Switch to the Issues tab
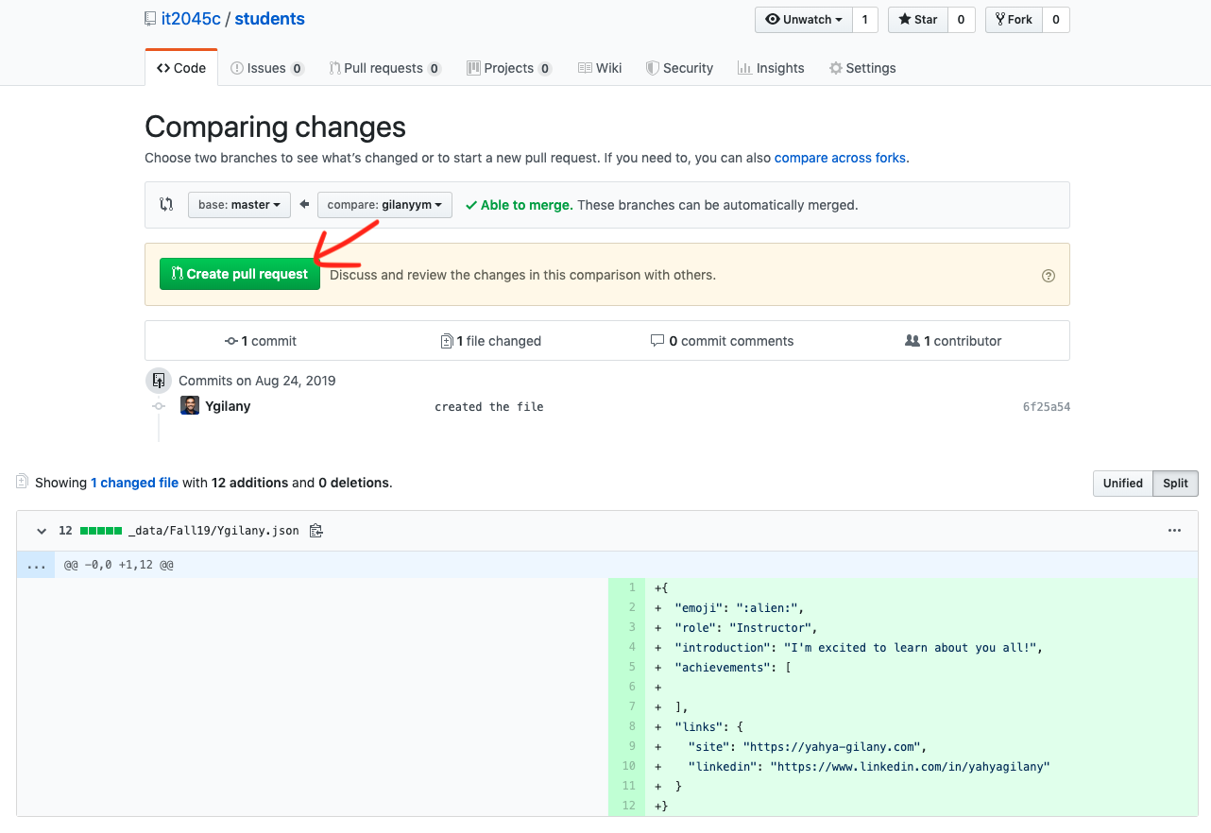Viewport: 1211px width, 833px height. pyautogui.click(x=267, y=68)
